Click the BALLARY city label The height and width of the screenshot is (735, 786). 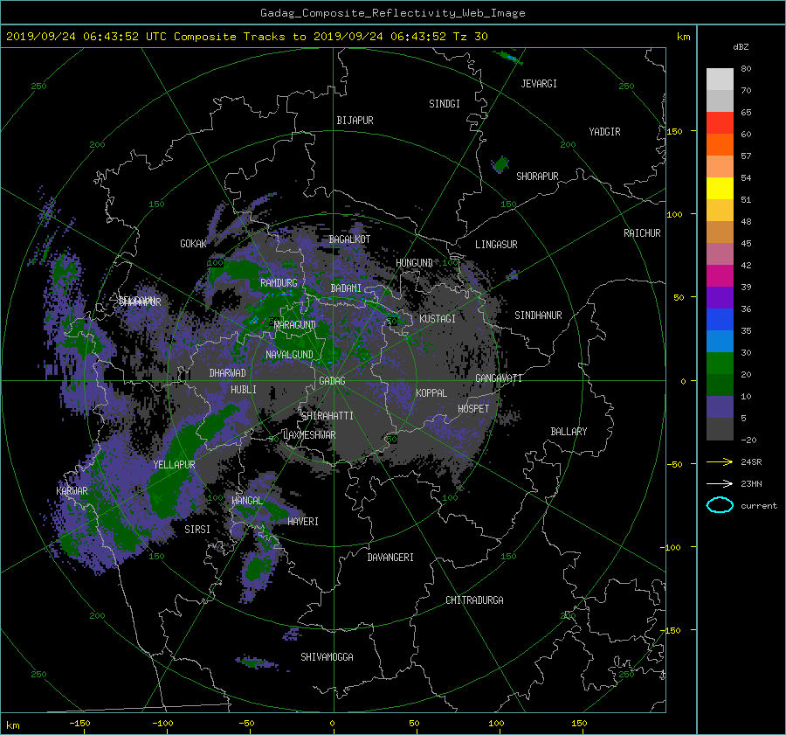pyautogui.click(x=569, y=432)
